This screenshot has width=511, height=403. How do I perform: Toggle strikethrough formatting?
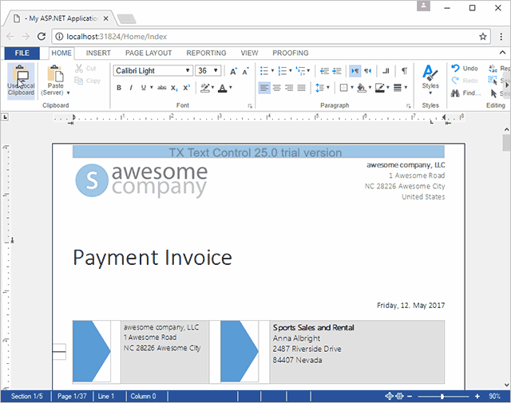(x=161, y=88)
